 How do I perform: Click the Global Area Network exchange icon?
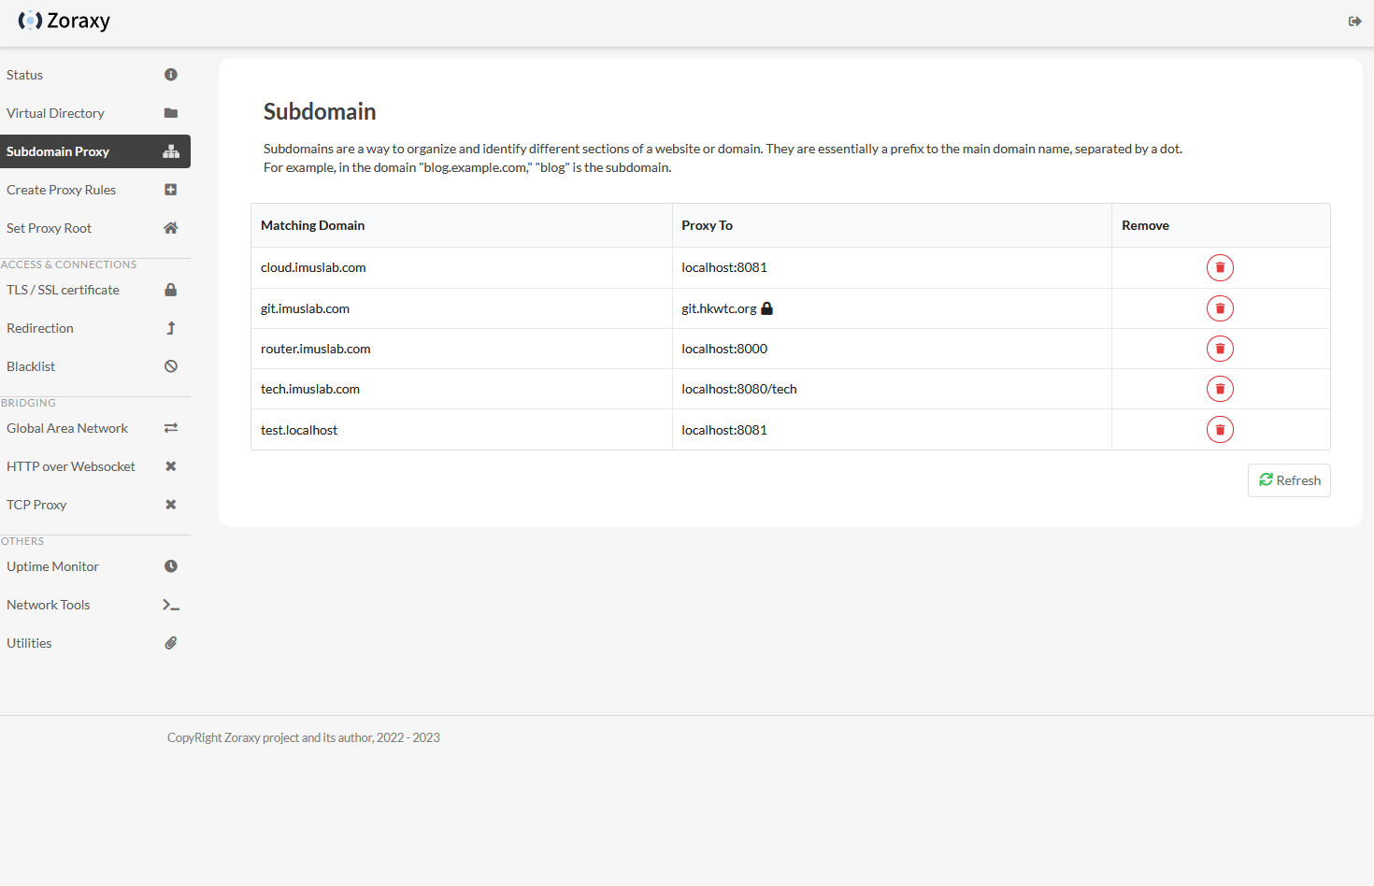pyautogui.click(x=171, y=428)
